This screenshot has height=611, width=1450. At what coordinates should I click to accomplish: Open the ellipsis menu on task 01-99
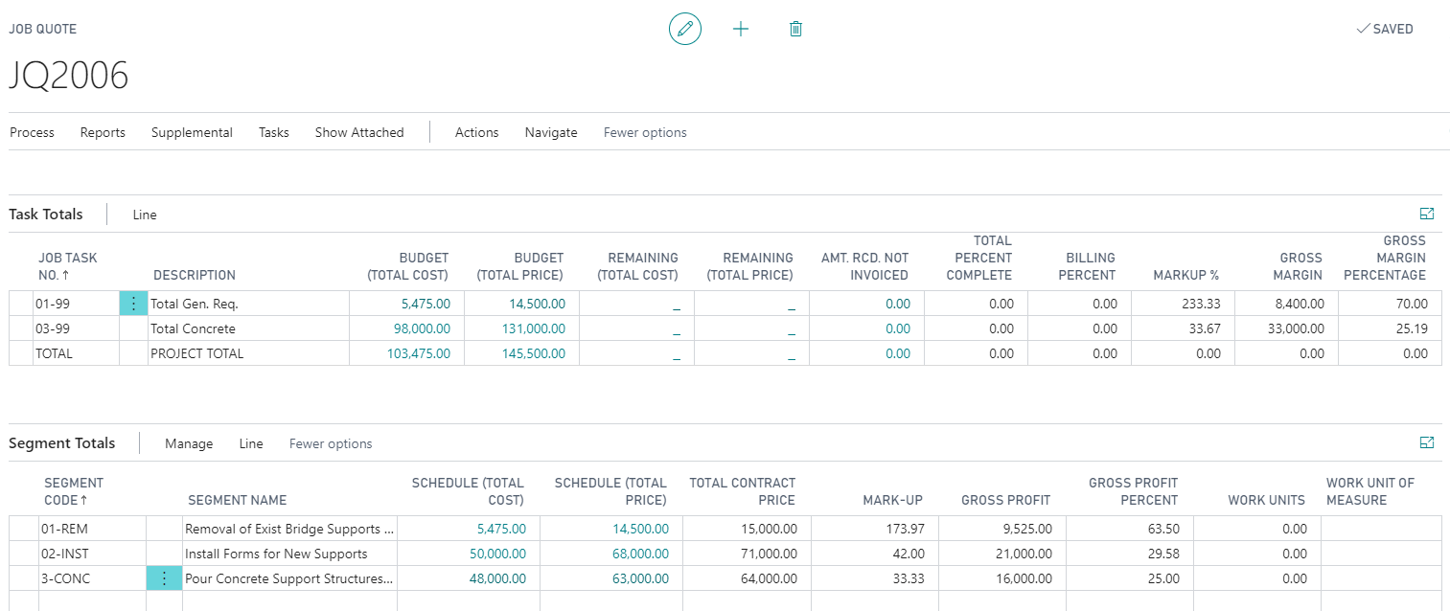coord(133,303)
